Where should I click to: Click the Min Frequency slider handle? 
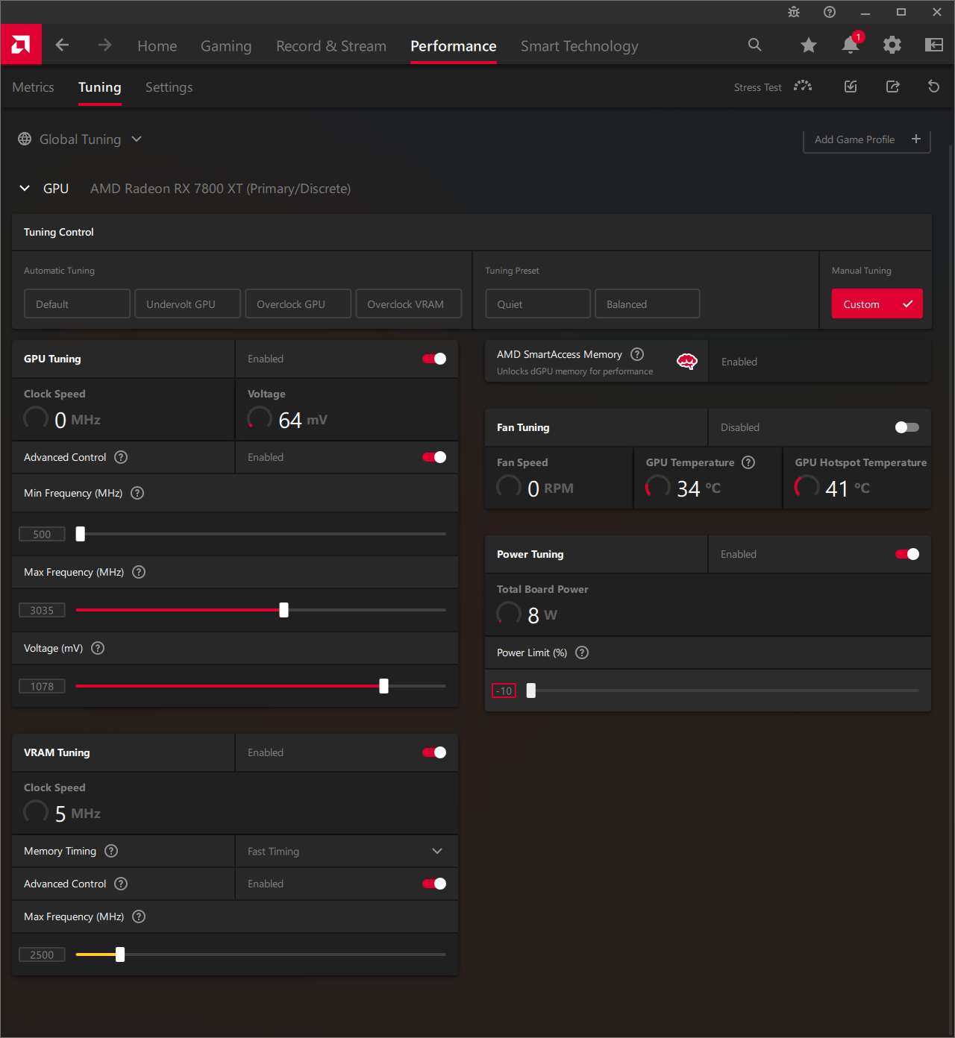(x=81, y=534)
